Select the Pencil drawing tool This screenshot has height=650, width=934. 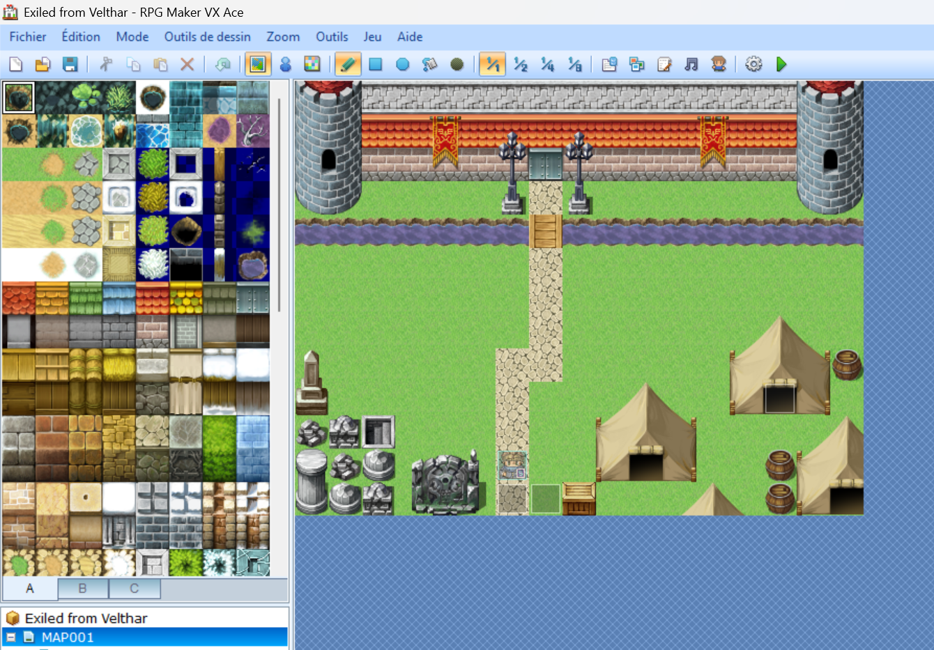click(x=348, y=65)
